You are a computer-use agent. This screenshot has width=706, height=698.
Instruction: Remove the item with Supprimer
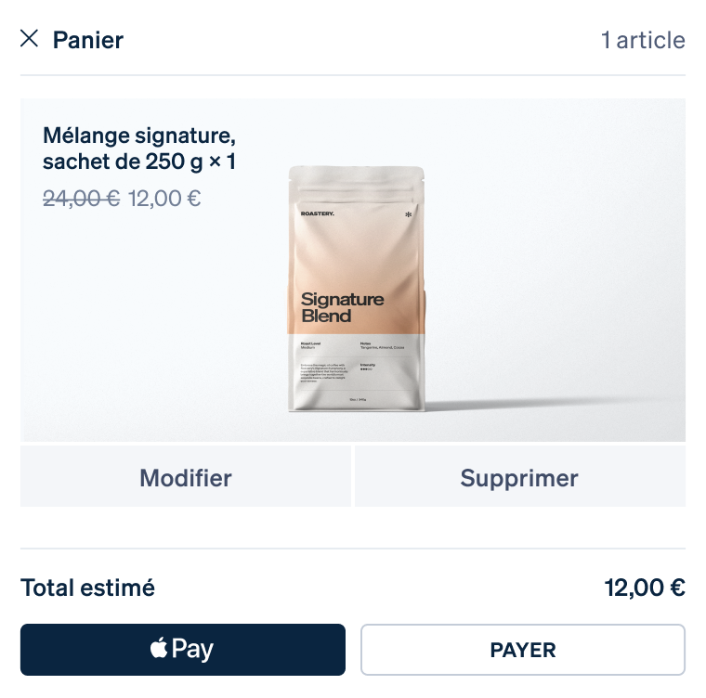point(520,476)
